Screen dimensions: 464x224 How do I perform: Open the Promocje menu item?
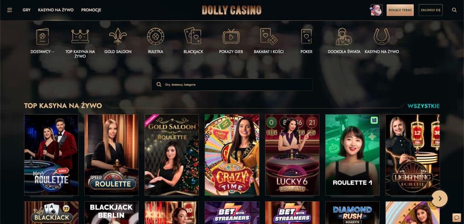[x=91, y=10]
